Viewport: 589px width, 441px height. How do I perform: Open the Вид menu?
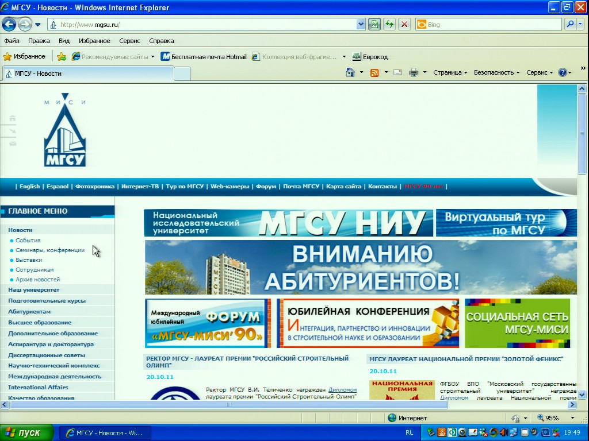(x=64, y=41)
